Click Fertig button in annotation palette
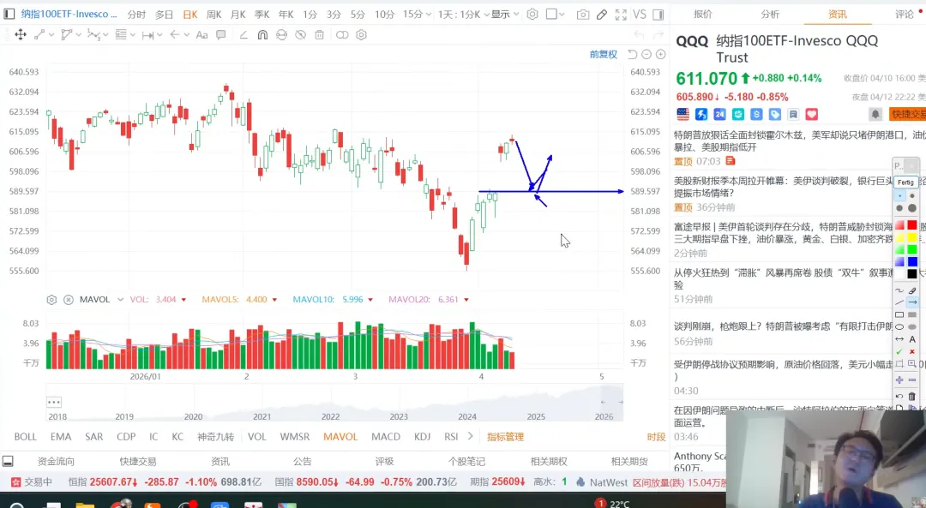Viewport: 926px width, 508px height. pyautogui.click(x=906, y=182)
